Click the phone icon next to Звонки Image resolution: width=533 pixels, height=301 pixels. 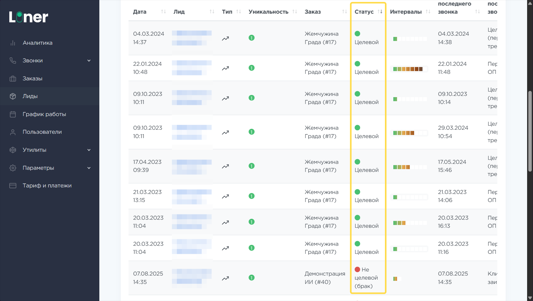pyautogui.click(x=13, y=61)
